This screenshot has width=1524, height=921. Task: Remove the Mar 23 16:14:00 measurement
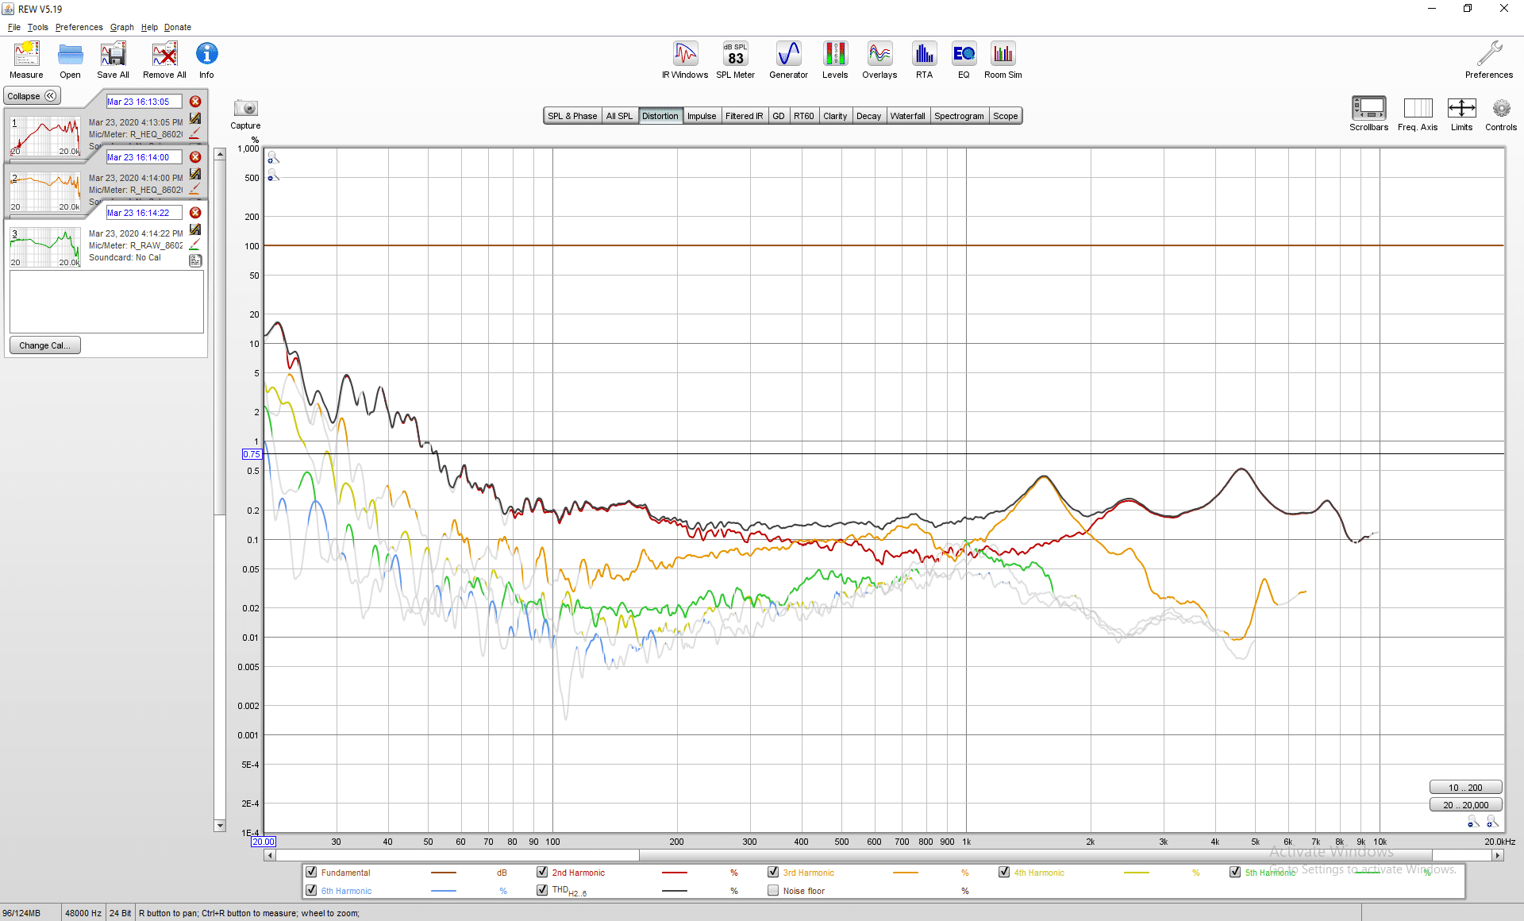[x=195, y=157]
